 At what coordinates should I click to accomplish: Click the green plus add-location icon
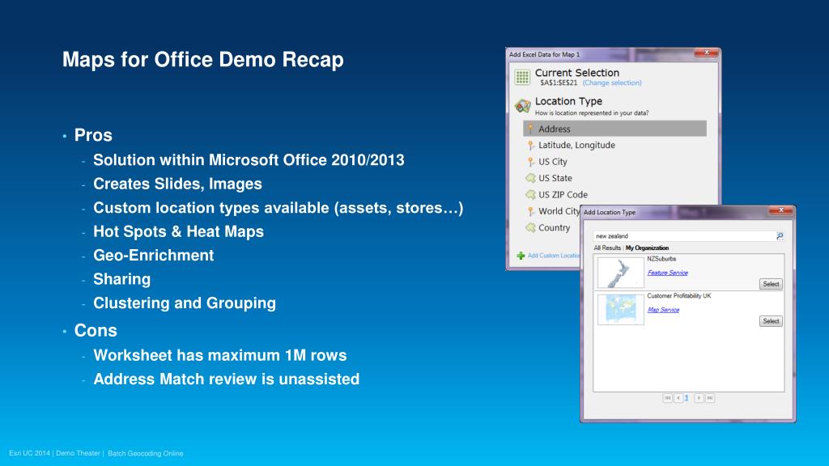(x=521, y=256)
